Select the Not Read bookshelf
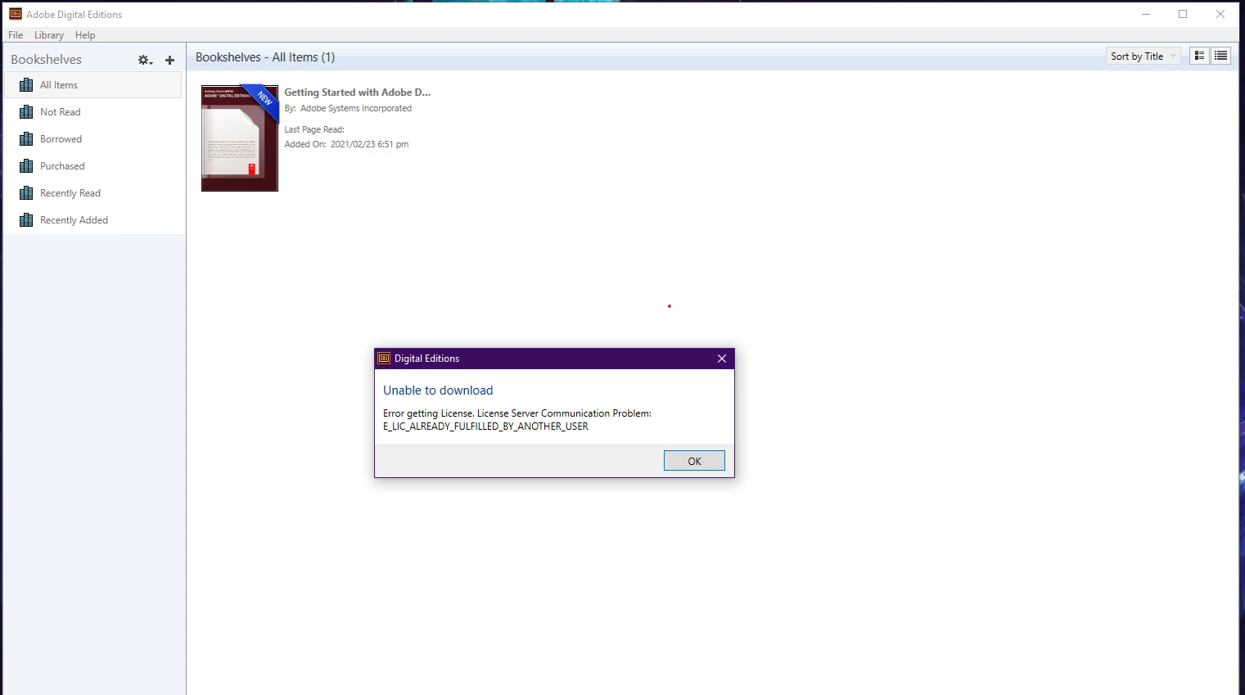Screen dimensions: 1245x695 93,112
